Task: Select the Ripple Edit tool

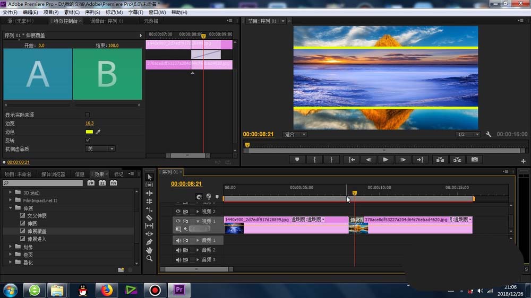Action: point(149,193)
